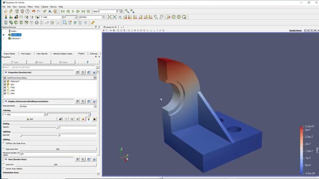
Task: Open the Tools menu
Action: click(37, 6)
